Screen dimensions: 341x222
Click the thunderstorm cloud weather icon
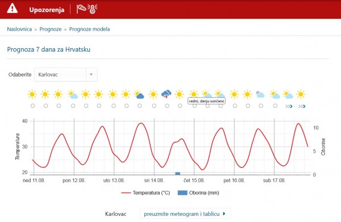coord(167,94)
